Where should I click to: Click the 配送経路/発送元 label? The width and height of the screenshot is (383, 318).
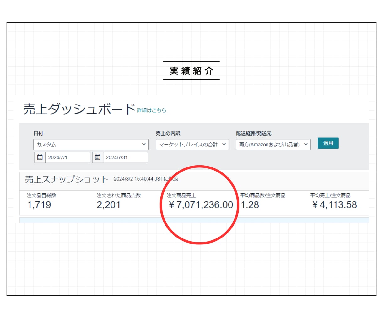click(x=254, y=133)
